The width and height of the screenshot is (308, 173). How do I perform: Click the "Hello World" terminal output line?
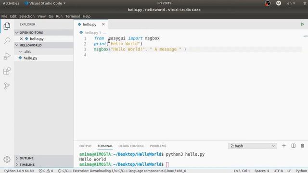point(92,159)
